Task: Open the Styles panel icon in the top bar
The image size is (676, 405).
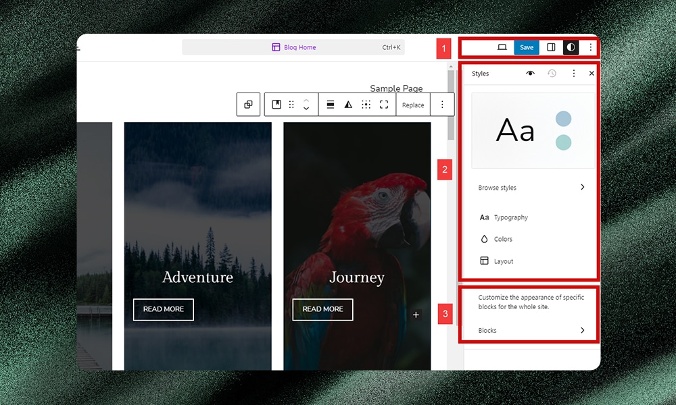Action: [x=571, y=47]
